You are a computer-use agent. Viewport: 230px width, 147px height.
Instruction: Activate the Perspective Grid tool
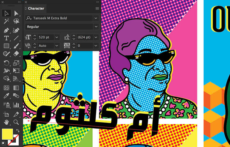click(16, 78)
